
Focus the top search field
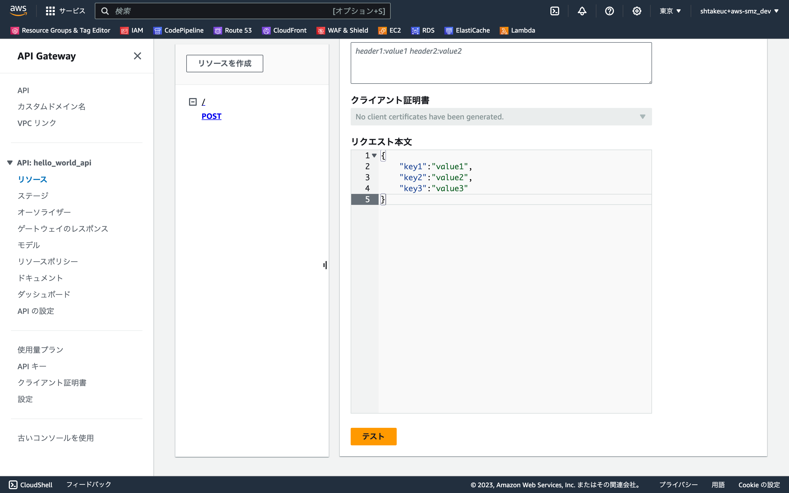(242, 11)
